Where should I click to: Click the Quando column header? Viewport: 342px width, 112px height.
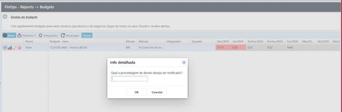(203, 41)
